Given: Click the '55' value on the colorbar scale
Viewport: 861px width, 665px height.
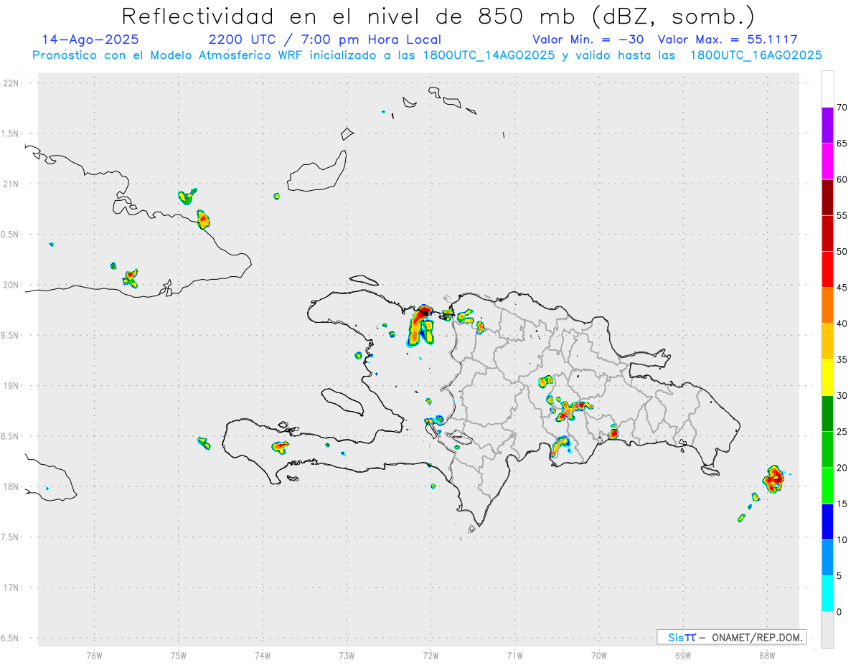Looking at the screenshot, I should click(x=842, y=215).
